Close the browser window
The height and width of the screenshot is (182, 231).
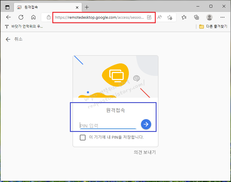(x=224, y=6)
